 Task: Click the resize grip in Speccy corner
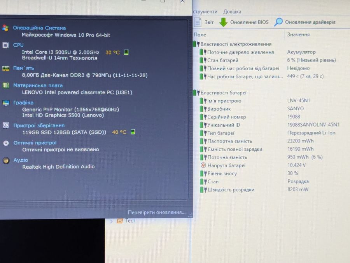pos(190,215)
